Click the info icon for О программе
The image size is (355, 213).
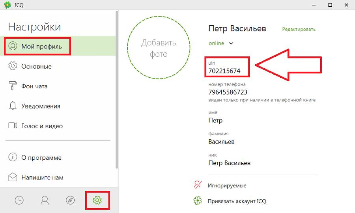tap(13, 157)
